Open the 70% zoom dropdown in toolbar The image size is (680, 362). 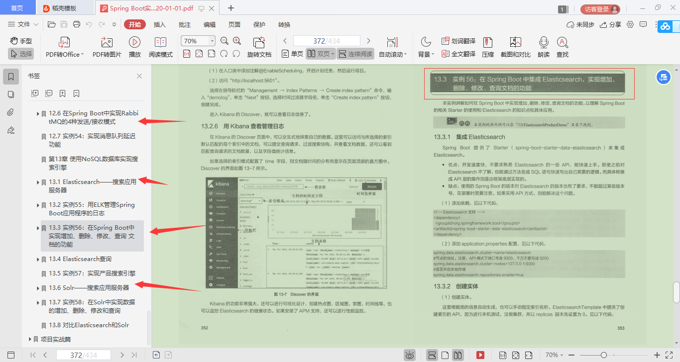click(212, 41)
